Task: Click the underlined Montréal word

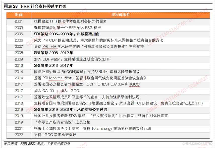Action: [x=56, y=78]
